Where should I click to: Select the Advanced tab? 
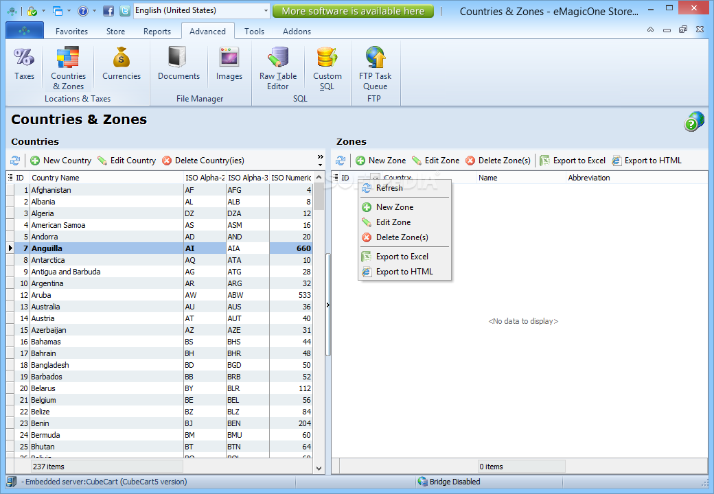click(x=207, y=32)
